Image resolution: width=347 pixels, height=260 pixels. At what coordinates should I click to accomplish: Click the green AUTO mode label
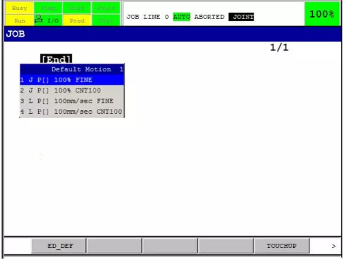pyautogui.click(x=181, y=17)
